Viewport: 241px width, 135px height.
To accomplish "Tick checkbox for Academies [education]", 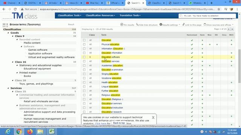I will 84,65.
